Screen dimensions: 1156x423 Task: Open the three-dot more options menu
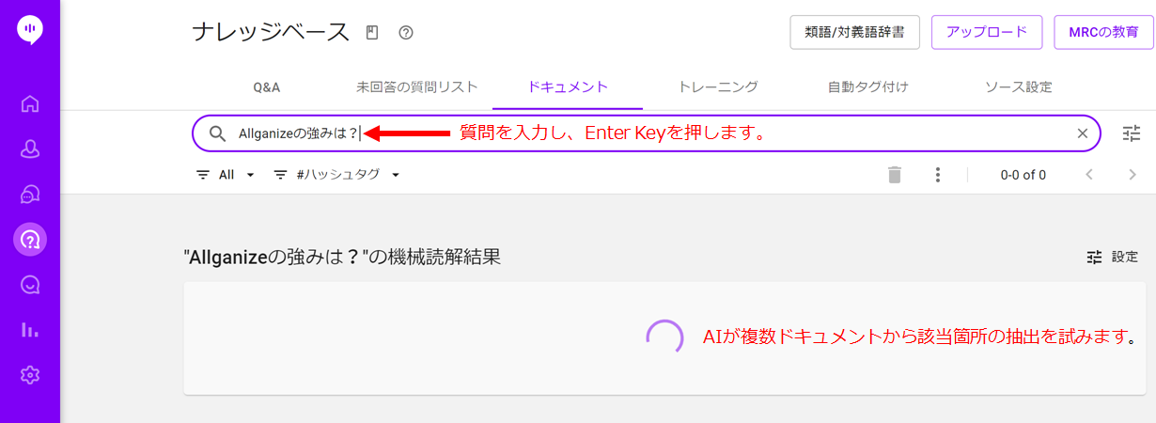(937, 175)
